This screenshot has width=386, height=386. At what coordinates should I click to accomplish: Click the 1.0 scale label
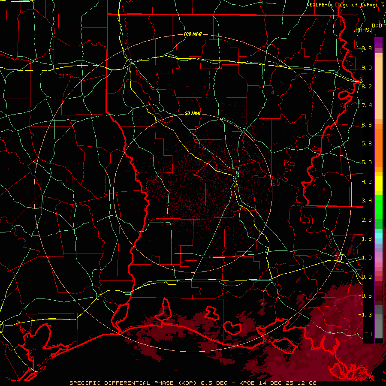(367, 258)
